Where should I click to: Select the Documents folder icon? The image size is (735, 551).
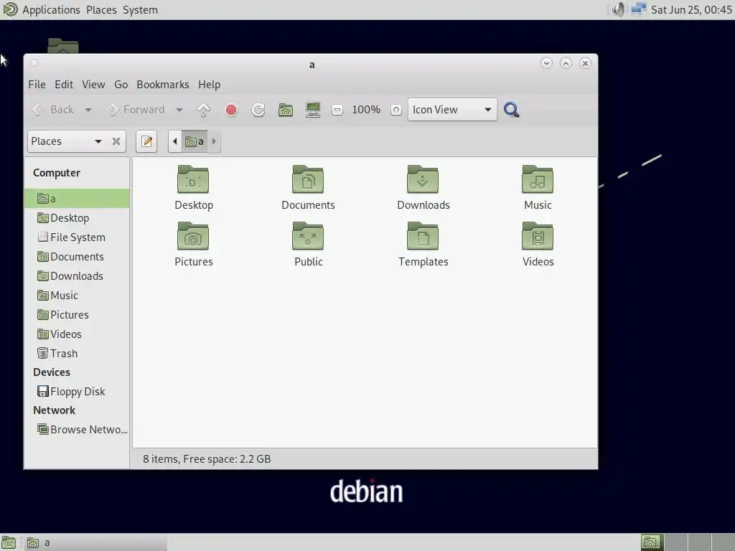pyautogui.click(x=308, y=180)
